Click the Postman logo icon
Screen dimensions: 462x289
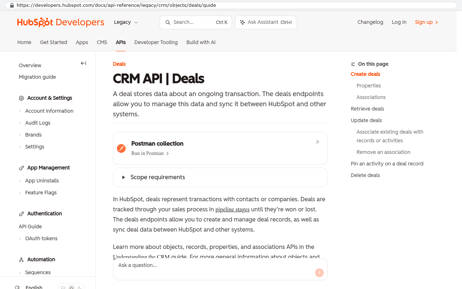coord(121,148)
